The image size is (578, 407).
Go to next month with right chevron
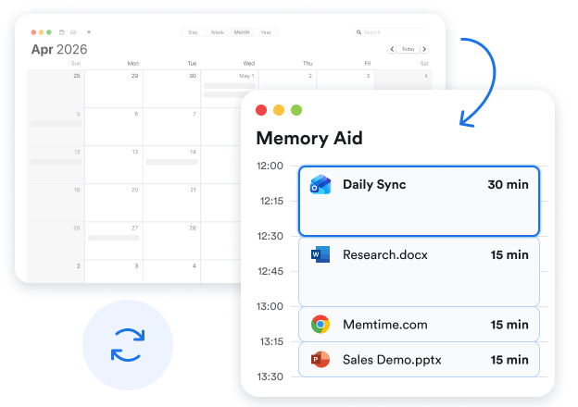click(x=424, y=49)
